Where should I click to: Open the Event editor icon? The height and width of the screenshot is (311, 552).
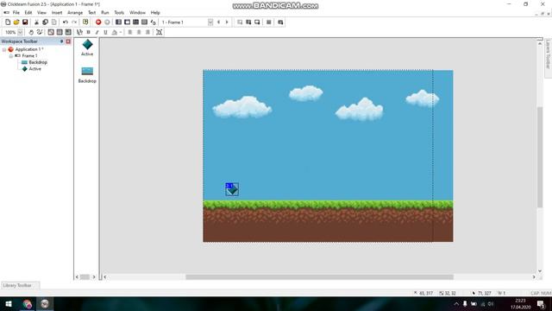click(x=135, y=22)
